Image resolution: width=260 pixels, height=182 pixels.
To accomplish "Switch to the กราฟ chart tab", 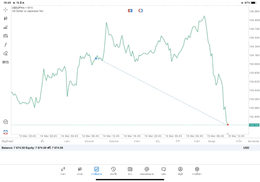I will click(x=80, y=171).
